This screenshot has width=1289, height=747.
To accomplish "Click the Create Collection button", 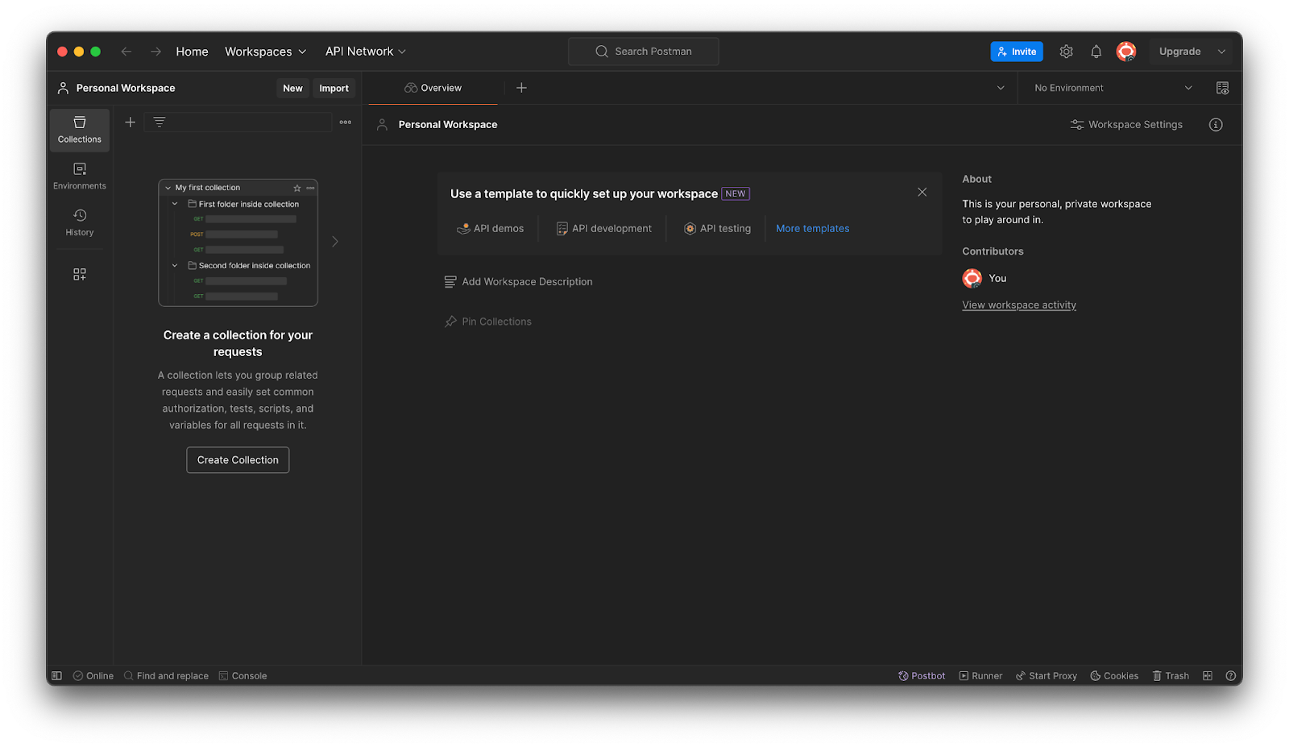I will [237, 459].
